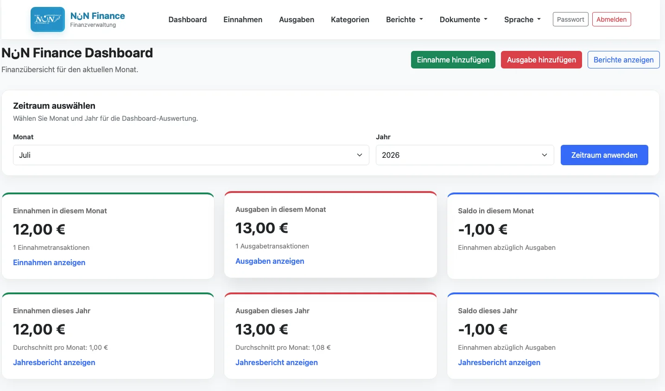Follow the Einnahmen anzeigen link
The height and width of the screenshot is (391, 665).
tap(49, 262)
